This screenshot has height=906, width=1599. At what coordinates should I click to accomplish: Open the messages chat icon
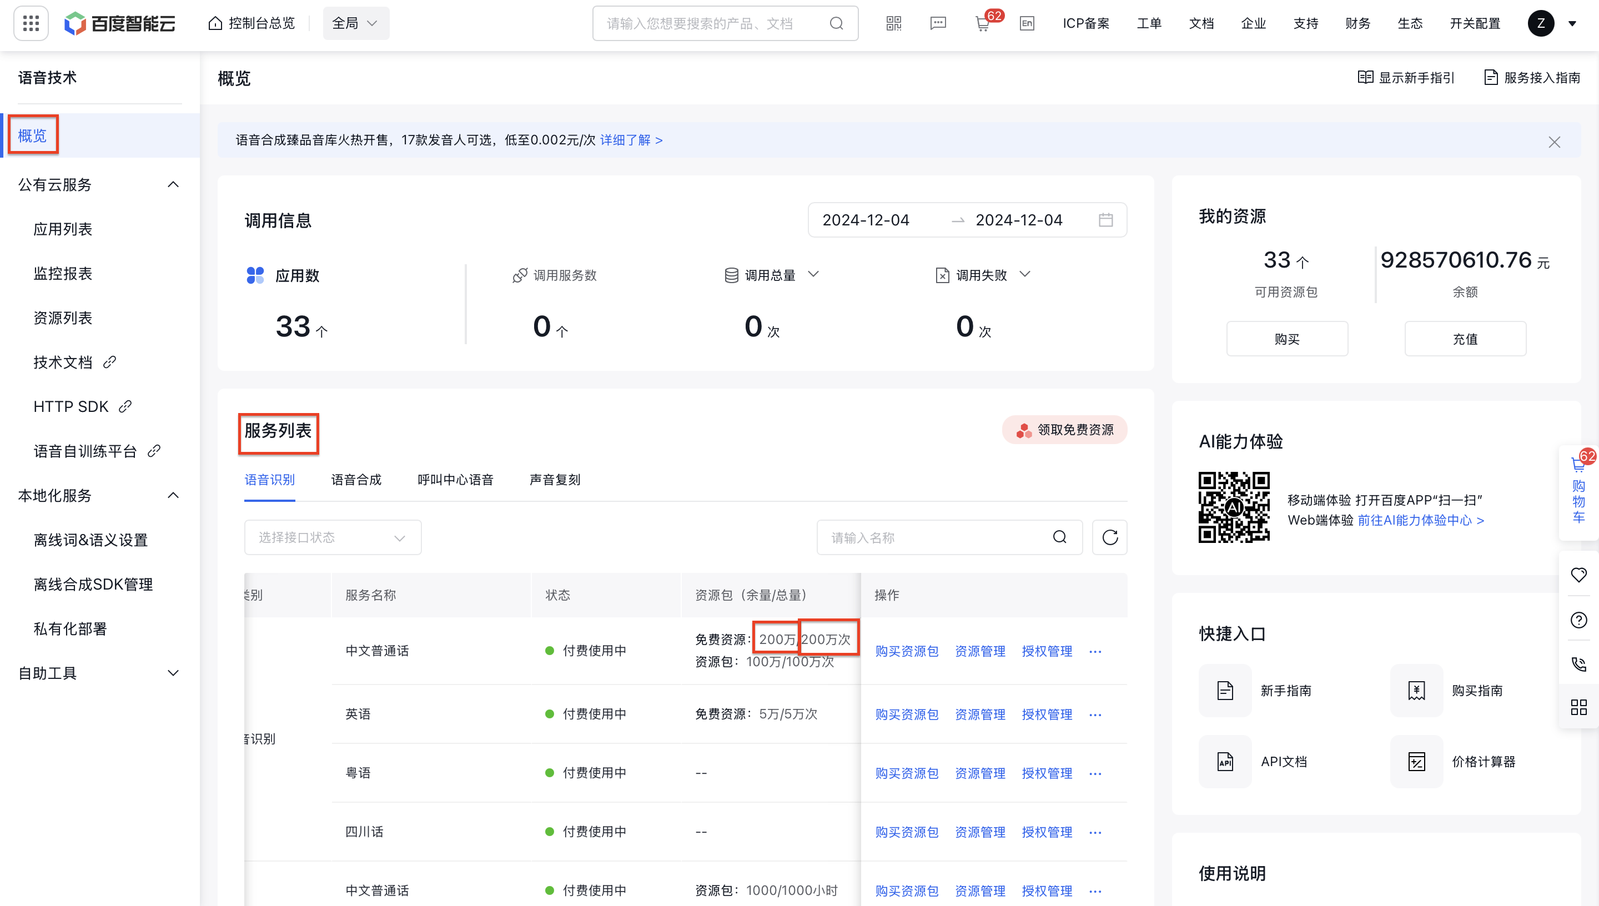tap(938, 24)
